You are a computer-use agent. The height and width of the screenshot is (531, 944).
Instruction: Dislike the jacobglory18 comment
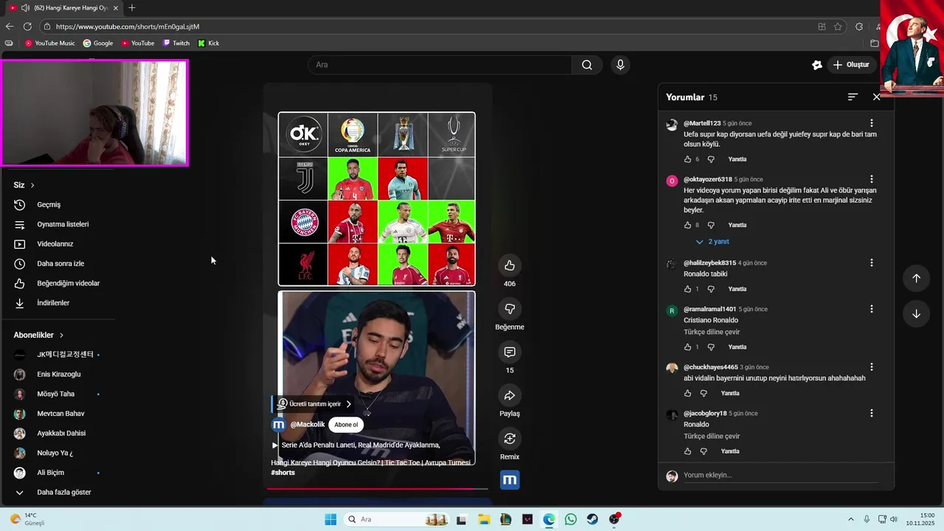(x=704, y=451)
